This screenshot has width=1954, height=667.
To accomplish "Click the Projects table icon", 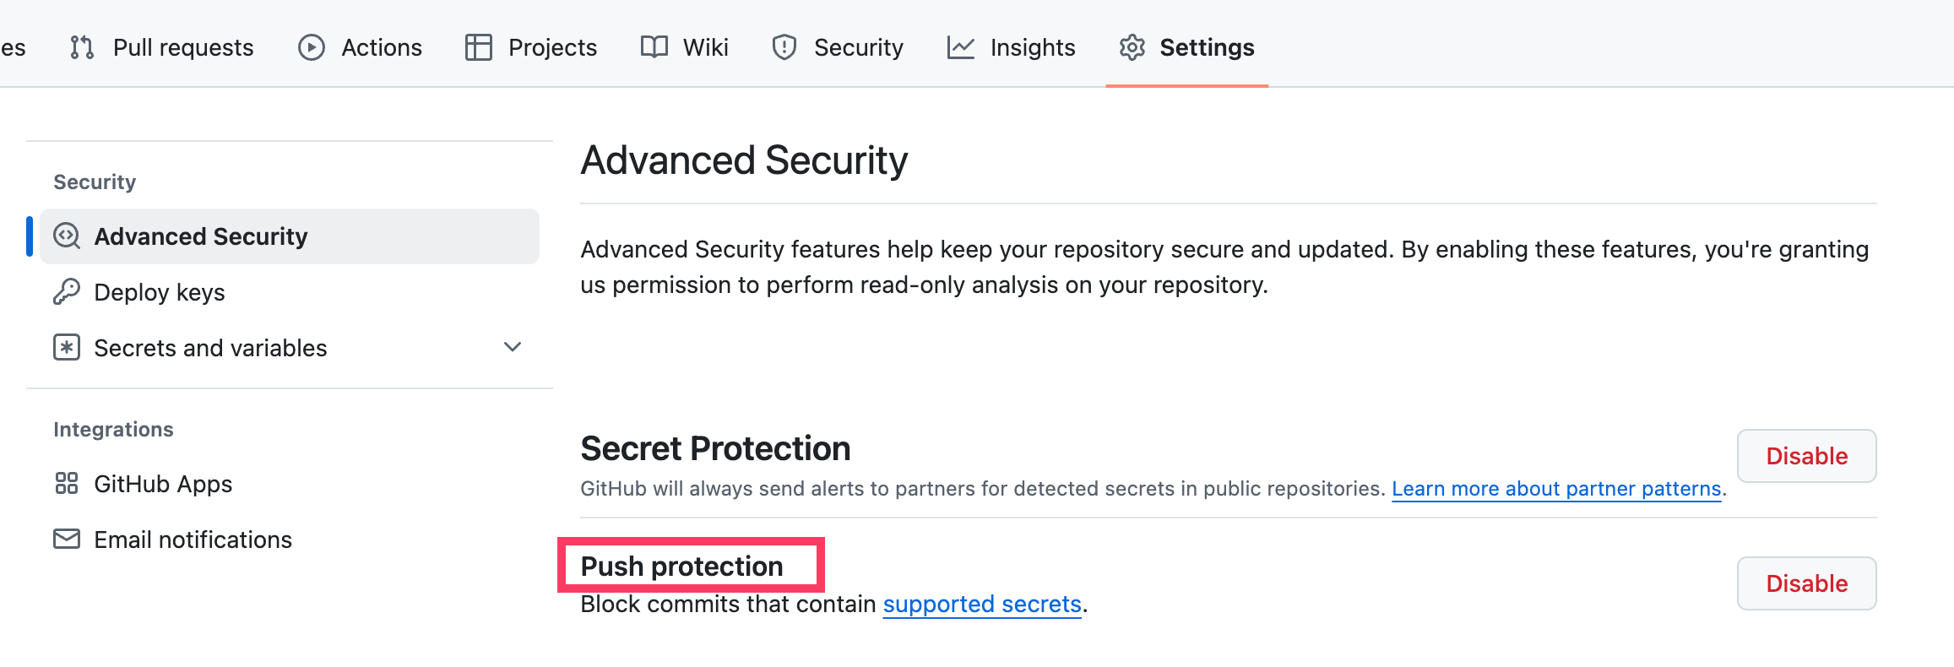I will [x=479, y=47].
